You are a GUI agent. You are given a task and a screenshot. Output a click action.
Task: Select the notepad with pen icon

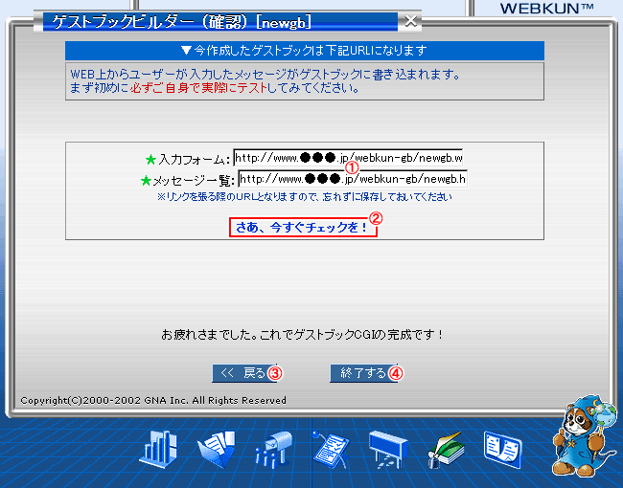click(x=331, y=449)
